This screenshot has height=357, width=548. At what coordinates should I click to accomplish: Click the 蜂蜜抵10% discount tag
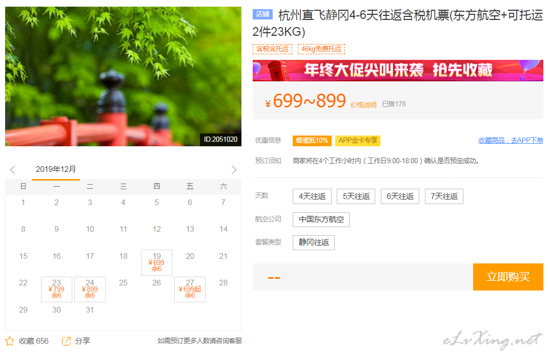tap(312, 141)
